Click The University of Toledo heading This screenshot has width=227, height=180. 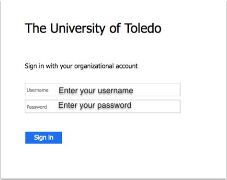pos(93,28)
